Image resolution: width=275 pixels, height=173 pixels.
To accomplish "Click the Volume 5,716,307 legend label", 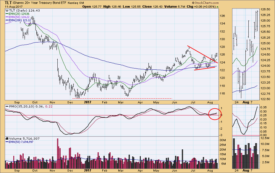I will click(24, 138).
